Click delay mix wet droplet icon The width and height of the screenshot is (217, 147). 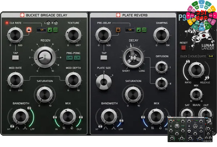click(72, 128)
